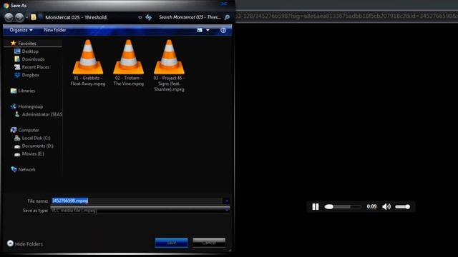Open the Dropbox folder

[30, 75]
